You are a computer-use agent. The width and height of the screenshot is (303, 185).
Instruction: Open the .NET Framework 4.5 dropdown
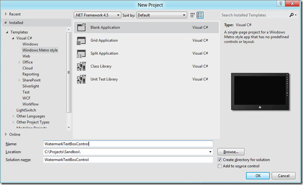point(97,15)
